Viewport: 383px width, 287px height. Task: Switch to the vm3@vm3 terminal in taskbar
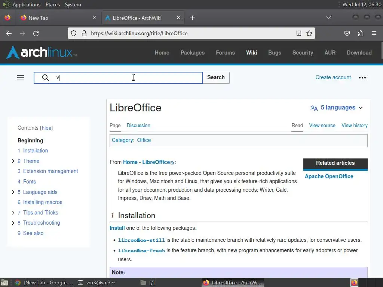[x=96, y=283]
